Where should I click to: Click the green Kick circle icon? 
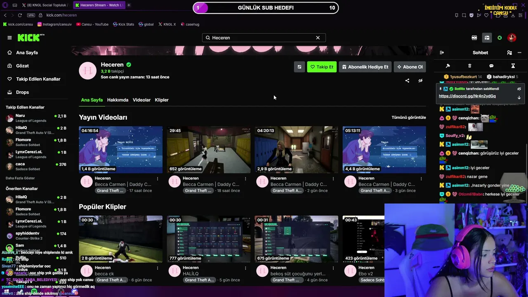500,38
